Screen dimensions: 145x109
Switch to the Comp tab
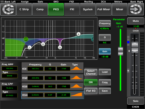pyautogui.click(x=40, y=9)
